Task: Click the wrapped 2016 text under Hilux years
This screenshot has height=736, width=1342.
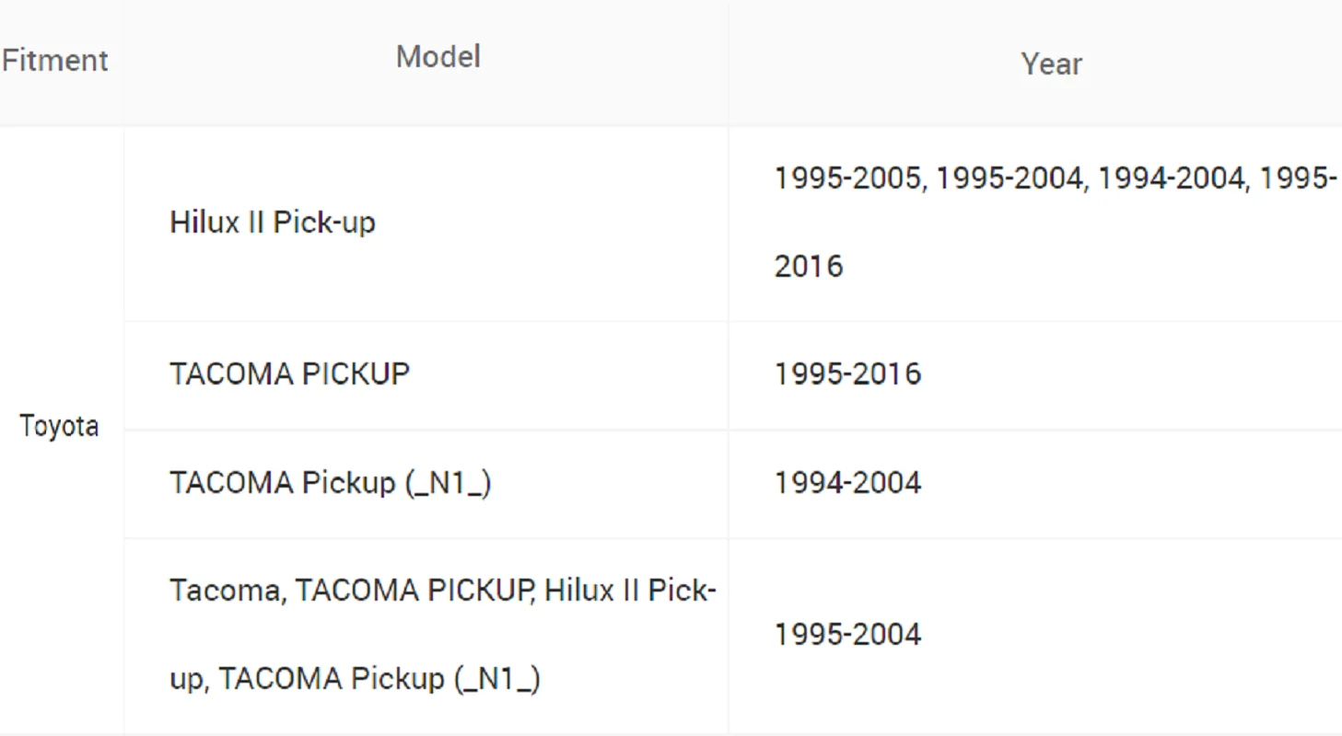Action: point(809,267)
